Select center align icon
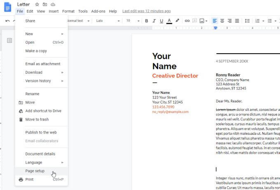The image size is (280, 190). coord(222,21)
